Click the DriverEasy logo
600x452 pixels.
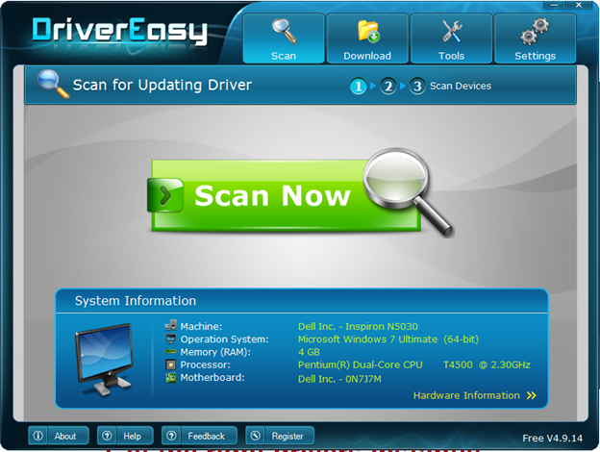click(120, 31)
